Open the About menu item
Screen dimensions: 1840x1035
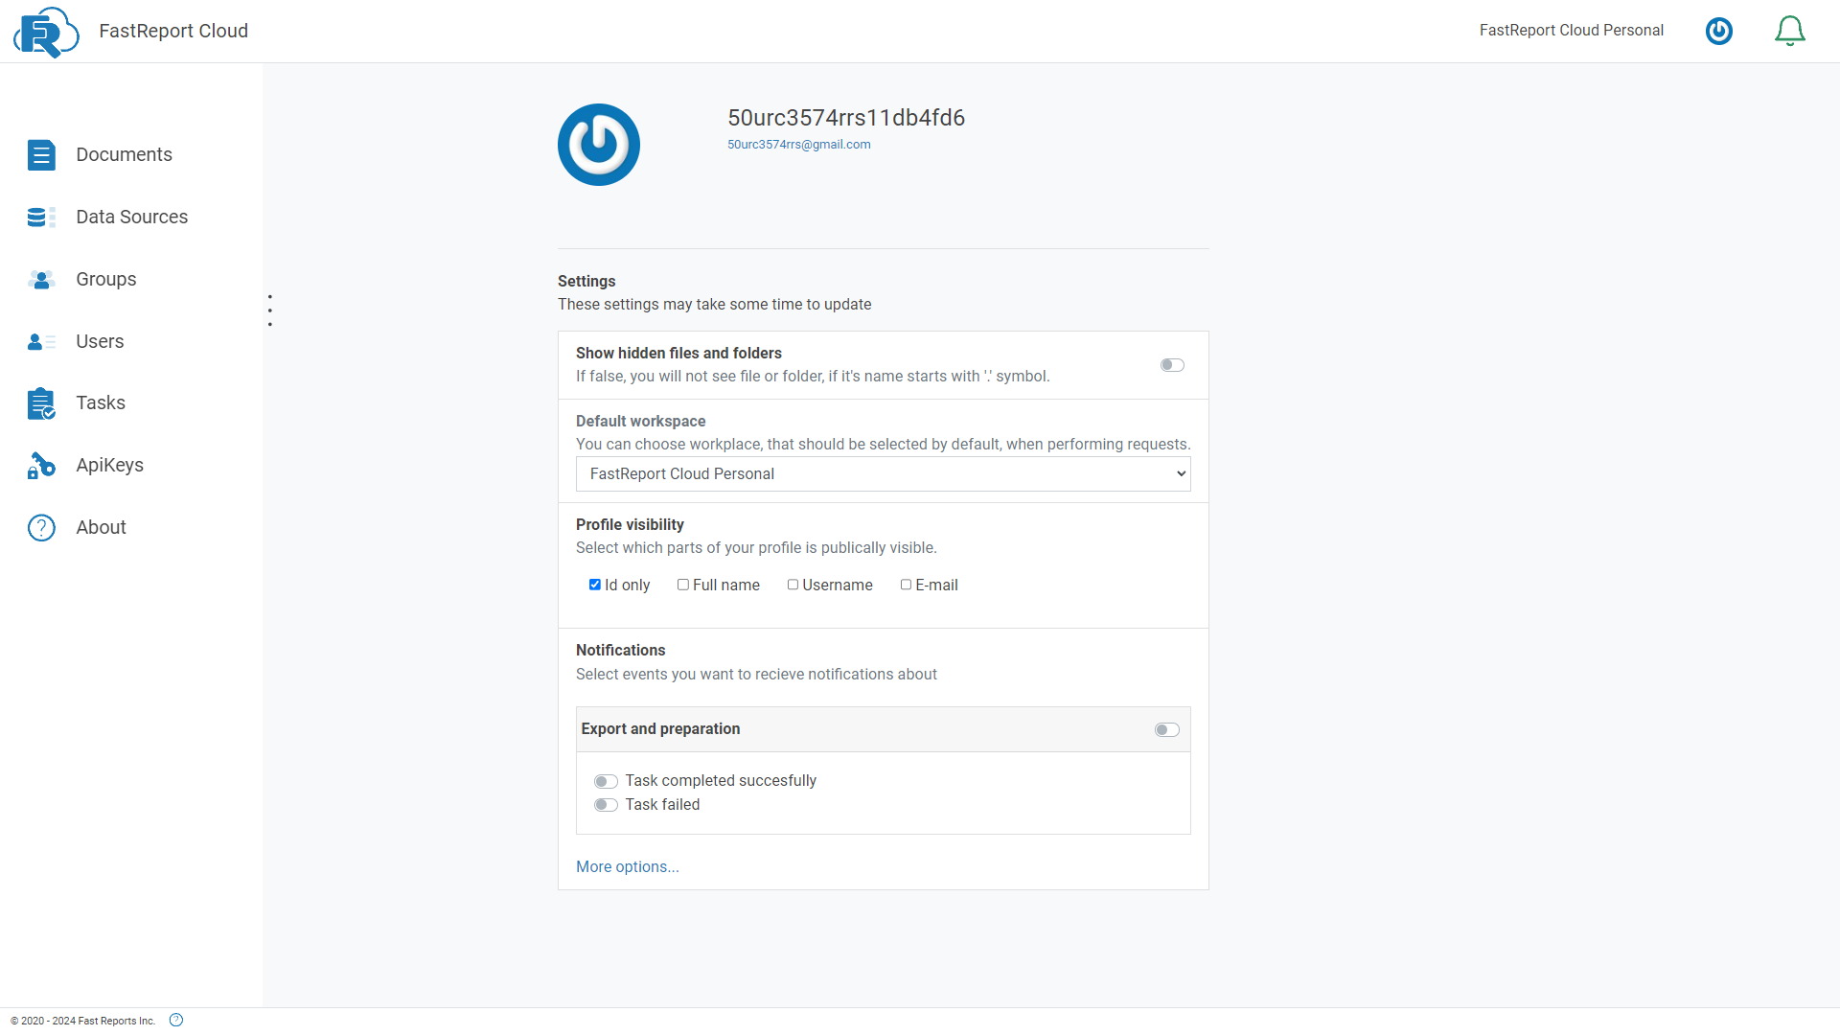101,528
